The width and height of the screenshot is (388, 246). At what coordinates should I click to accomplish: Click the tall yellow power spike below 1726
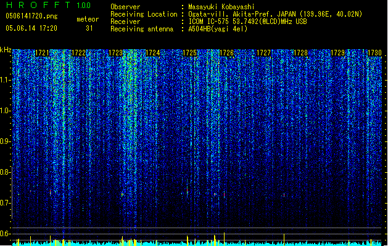coord(224,239)
